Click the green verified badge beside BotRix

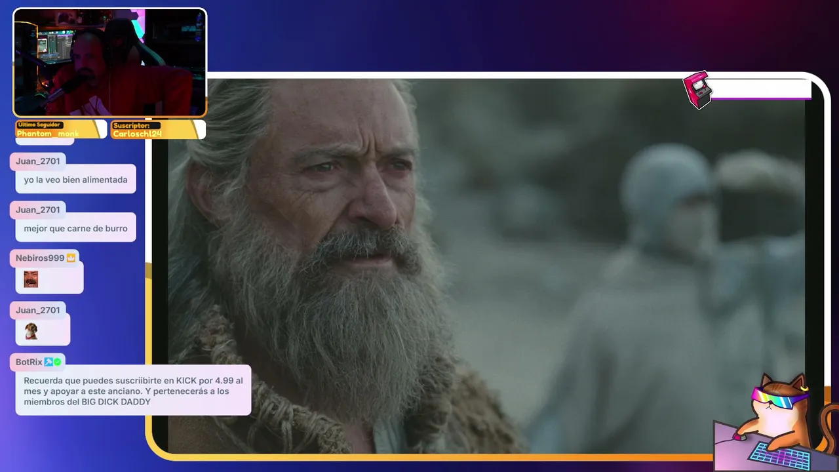pyautogui.click(x=58, y=362)
